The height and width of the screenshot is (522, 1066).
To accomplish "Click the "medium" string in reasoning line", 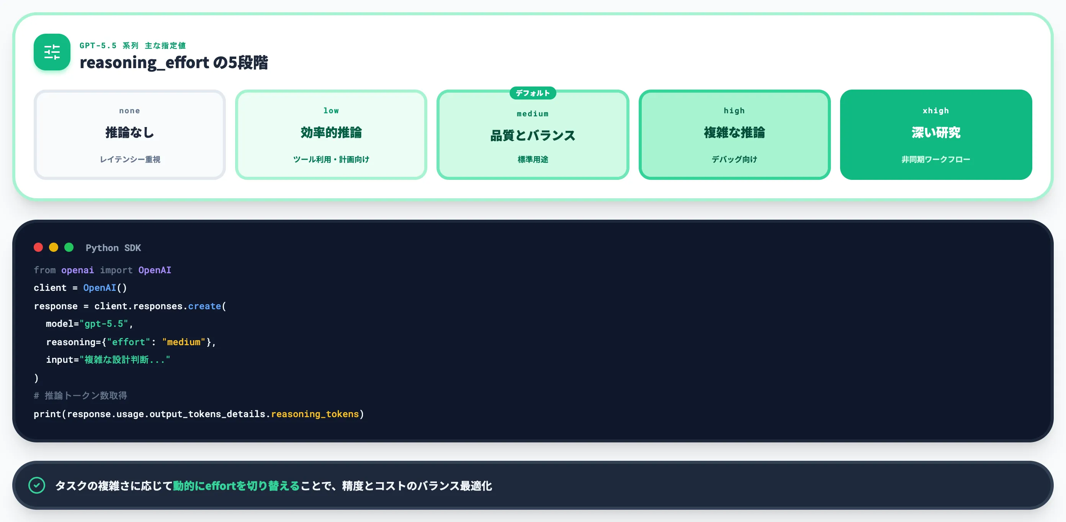I will click(x=184, y=342).
